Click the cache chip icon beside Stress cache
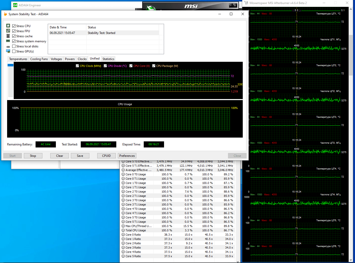Screen dimensions: 355x263 [8, 36]
